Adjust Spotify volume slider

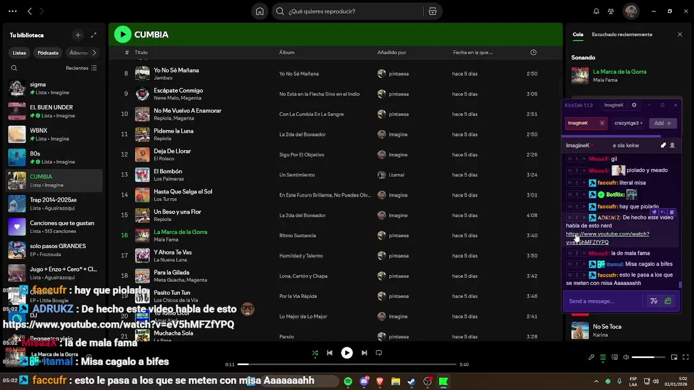[648, 357]
